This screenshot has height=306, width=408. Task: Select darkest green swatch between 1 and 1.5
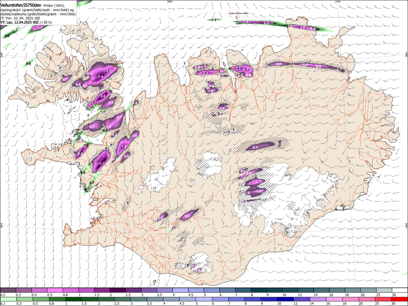(73, 299)
